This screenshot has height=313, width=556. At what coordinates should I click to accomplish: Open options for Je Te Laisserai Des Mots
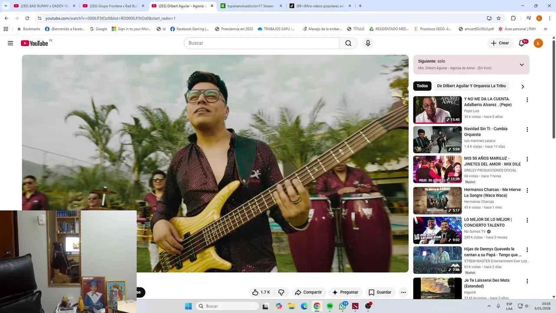527,281
